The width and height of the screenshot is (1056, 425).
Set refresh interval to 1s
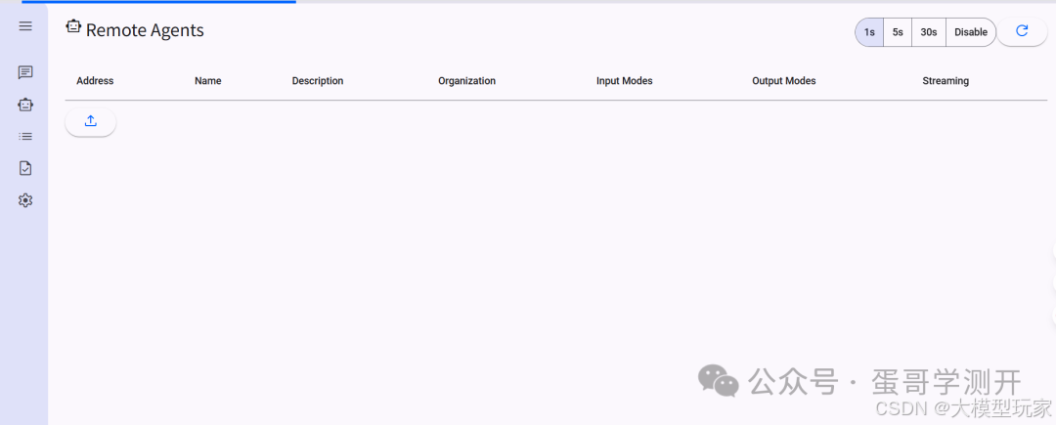pyautogui.click(x=869, y=32)
